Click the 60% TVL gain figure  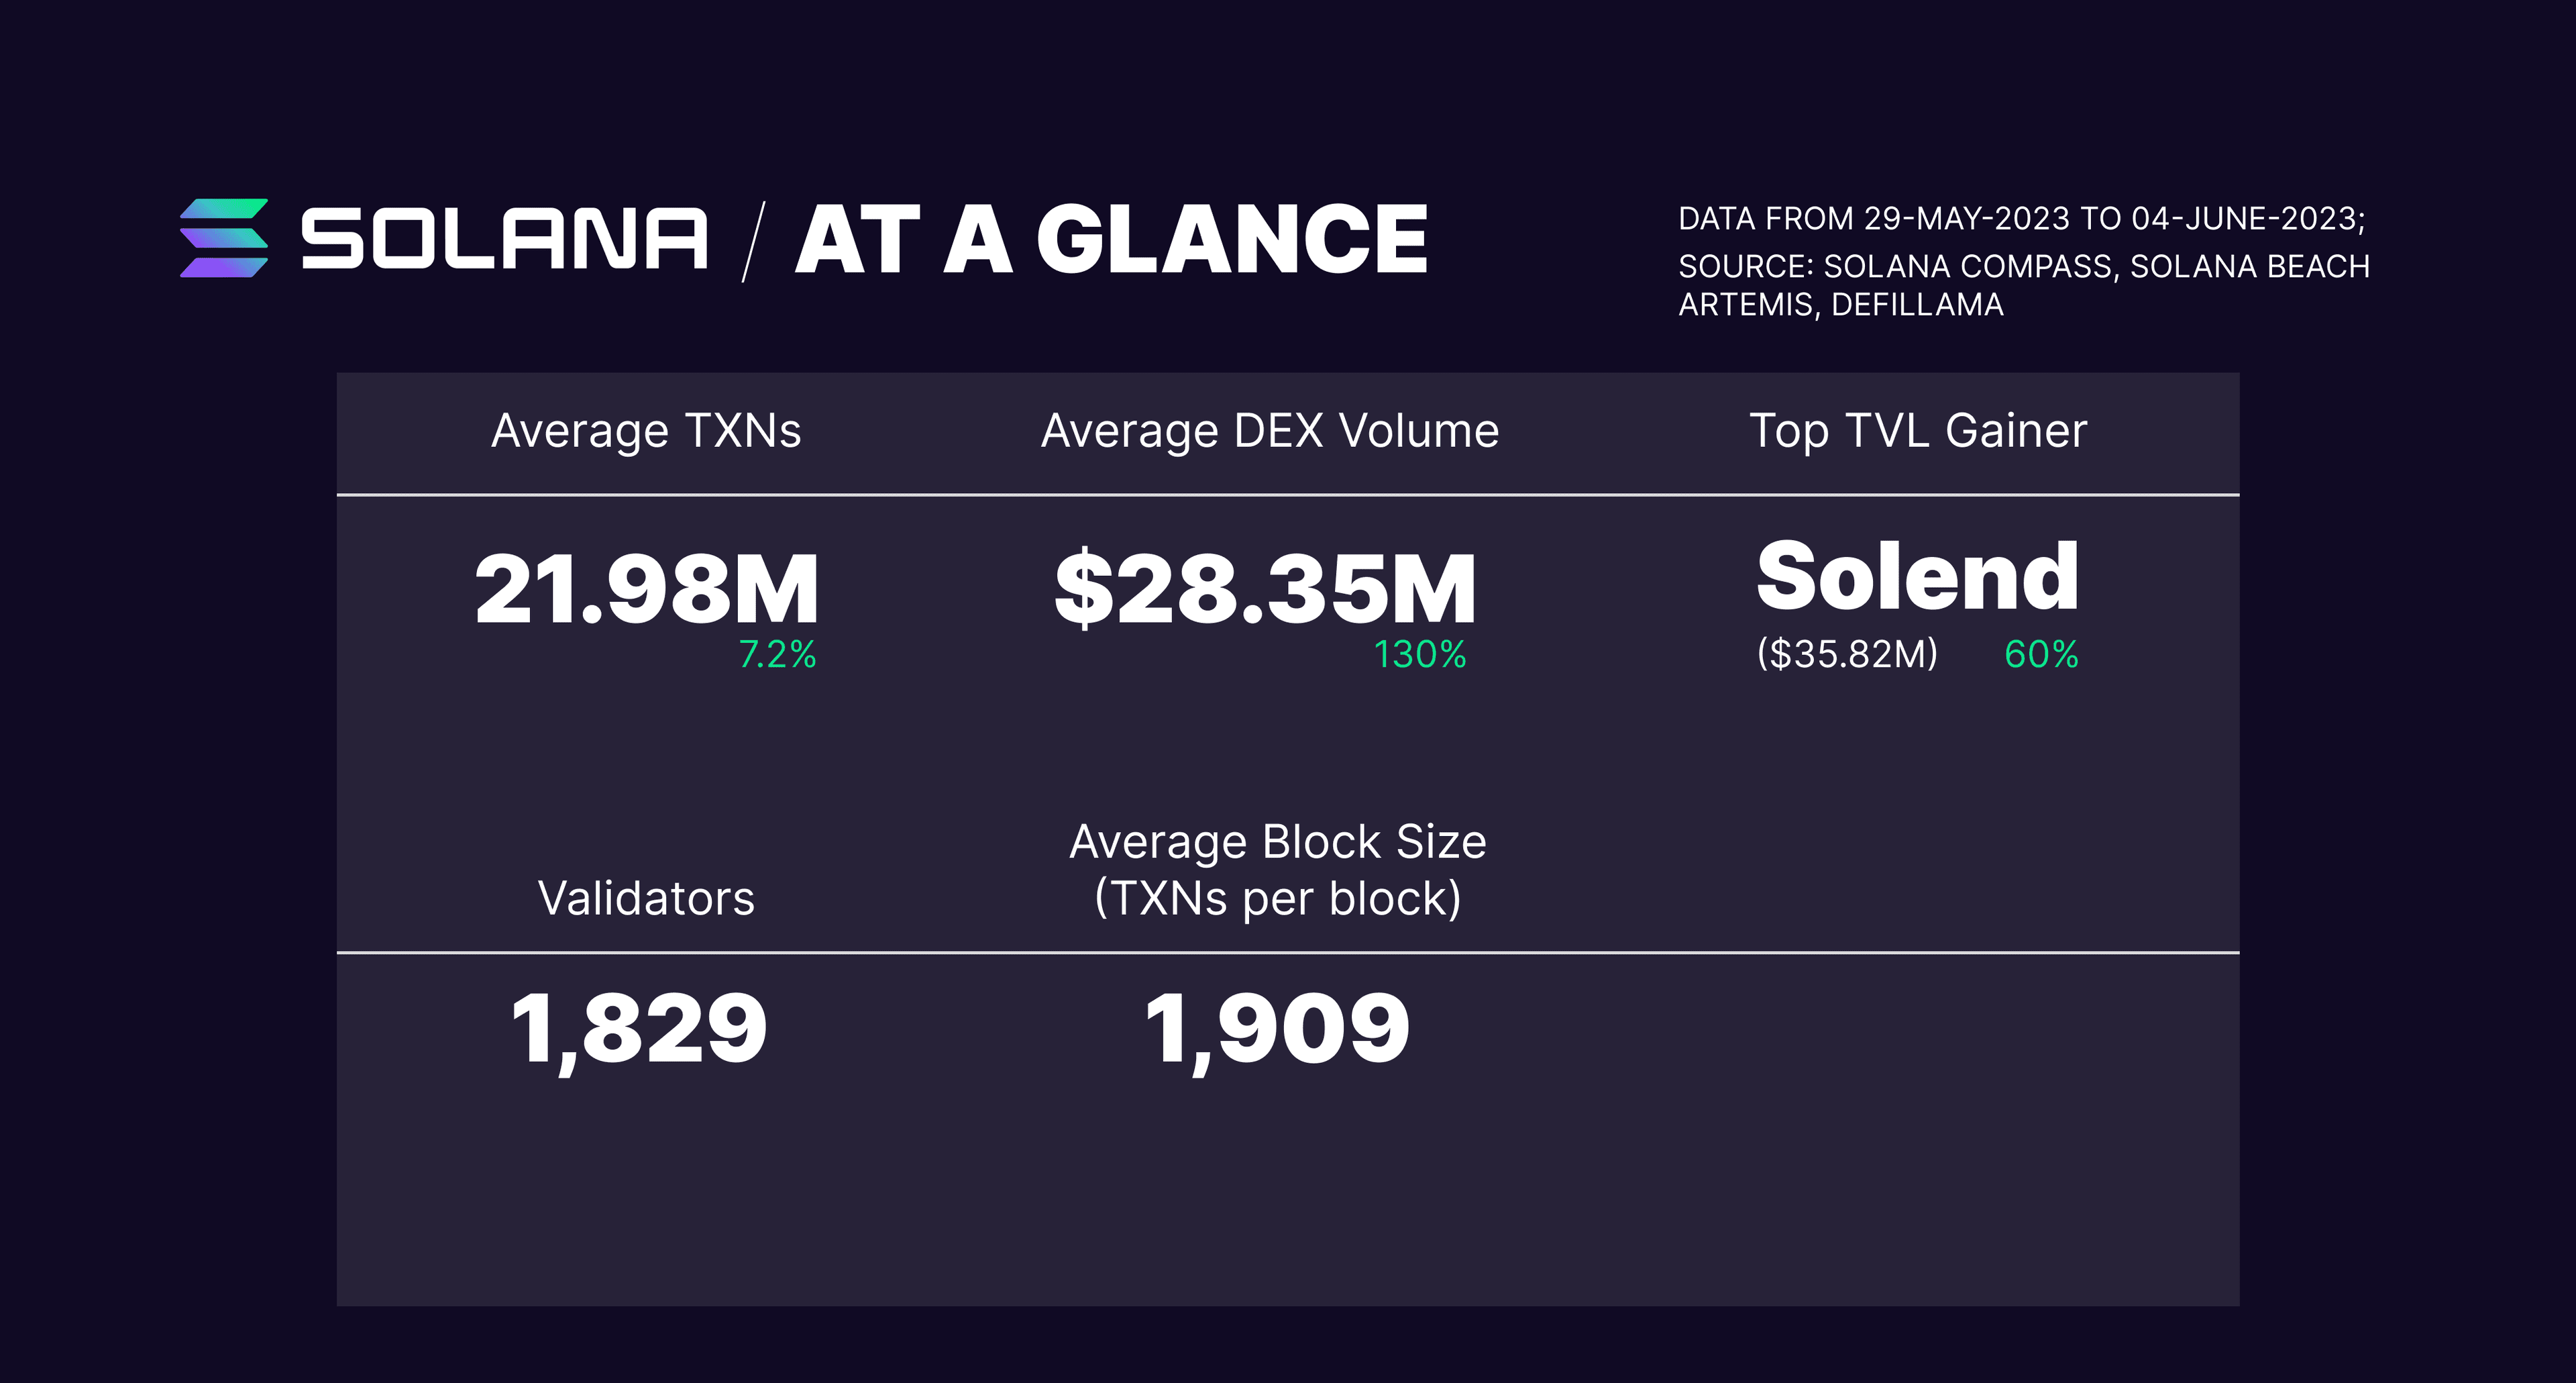click(x=2041, y=654)
